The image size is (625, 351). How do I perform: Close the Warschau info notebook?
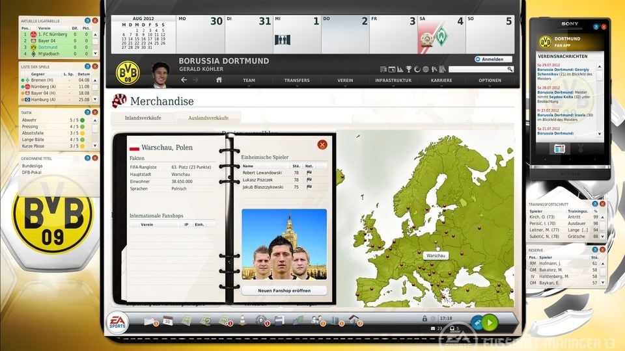tap(322, 144)
